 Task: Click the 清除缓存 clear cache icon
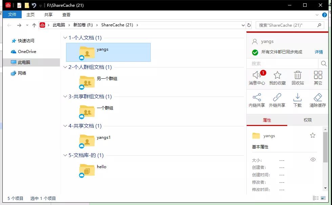tap(318, 100)
